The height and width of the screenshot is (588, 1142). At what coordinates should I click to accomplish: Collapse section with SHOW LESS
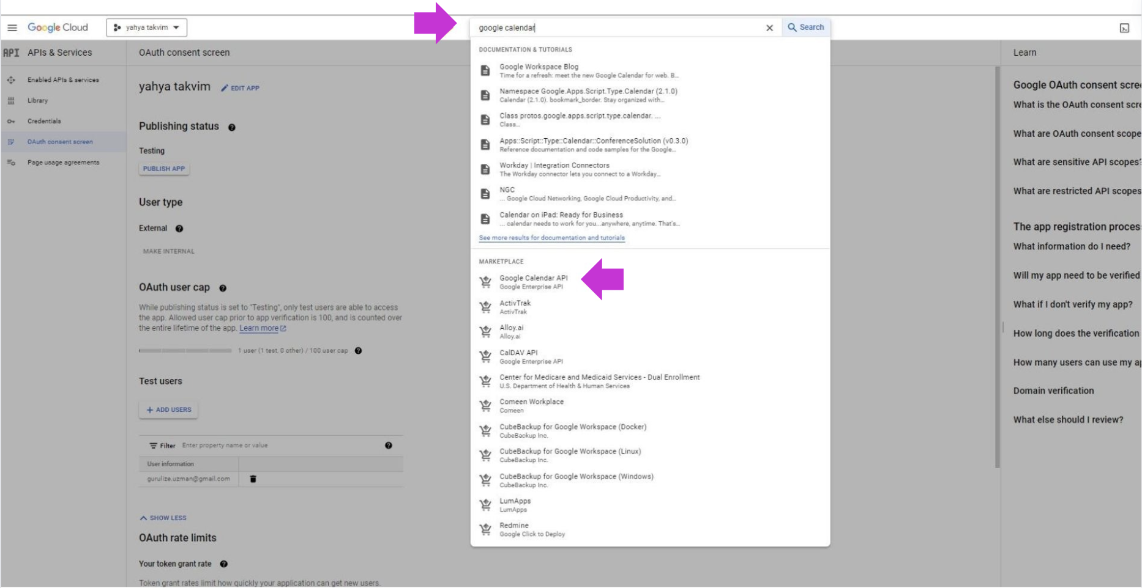(163, 518)
